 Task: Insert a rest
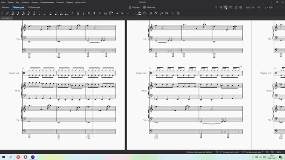(x=72, y=13)
